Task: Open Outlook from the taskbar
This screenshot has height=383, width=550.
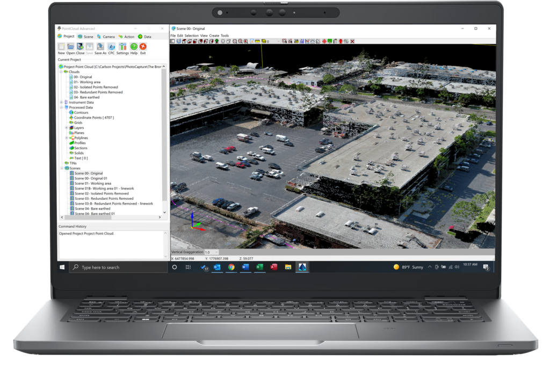Action: [217, 268]
